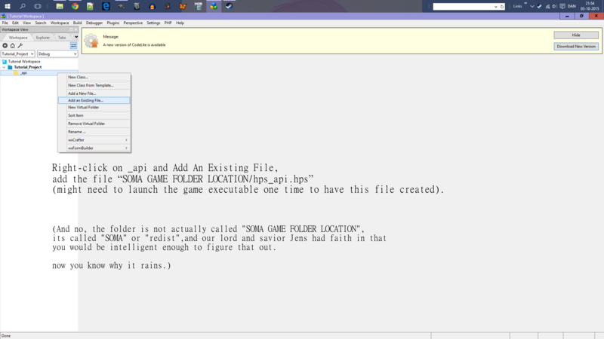Choose Remove Virtual Folder in context menu
Image resolution: width=604 pixels, height=339 pixels.
coord(86,124)
